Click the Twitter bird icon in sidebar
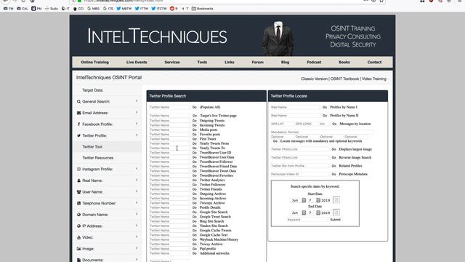This screenshot has height=262, width=465. [x=78, y=135]
